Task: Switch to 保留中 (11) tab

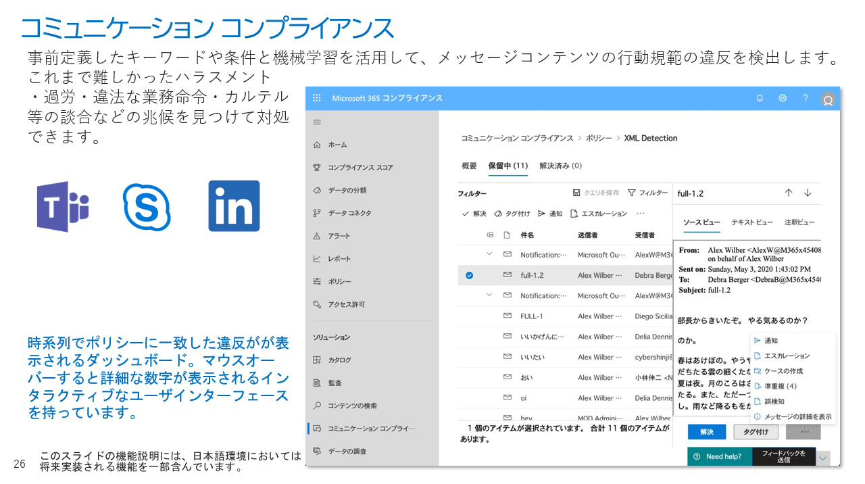Action: tap(508, 166)
